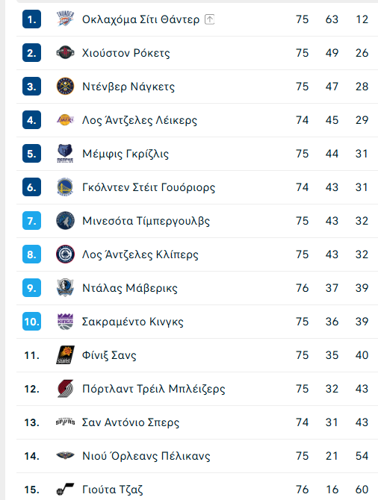The height and width of the screenshot is (500, 378).
Task: Open the Γιούτα Τζαζ team link
Action: 112,490
